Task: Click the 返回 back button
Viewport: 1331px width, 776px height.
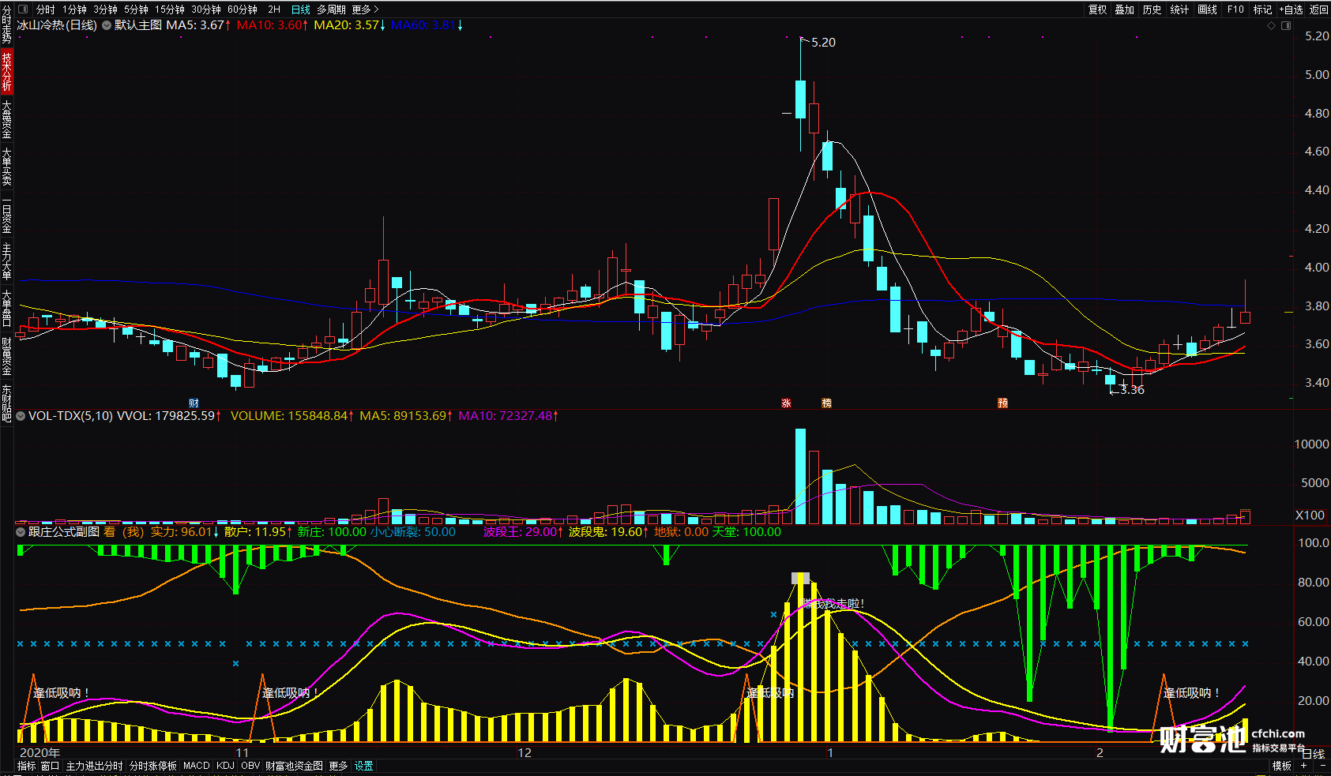Action: [x=1318, y=9]
